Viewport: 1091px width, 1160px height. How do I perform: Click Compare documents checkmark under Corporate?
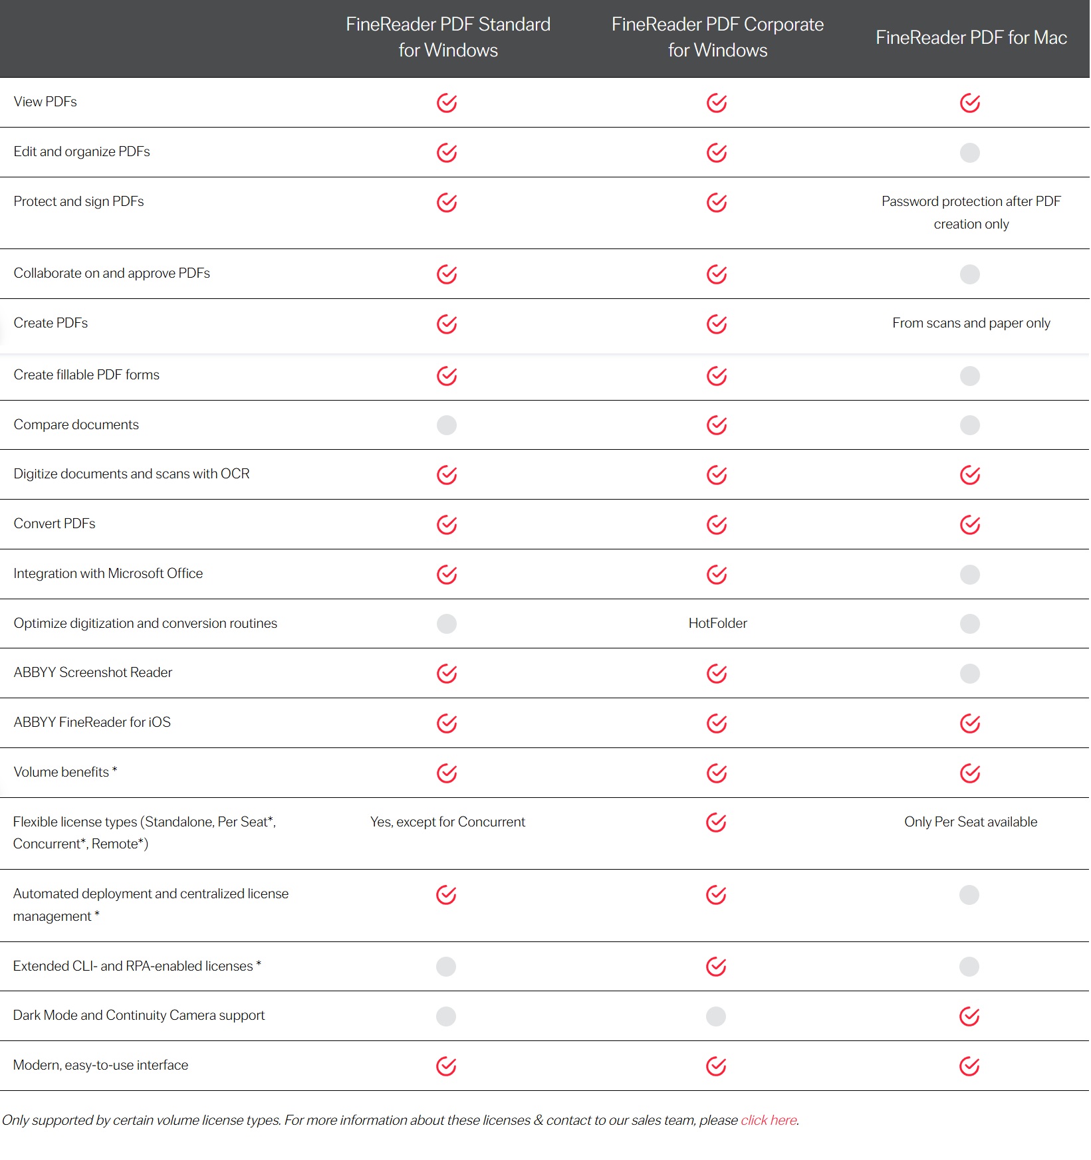coord(716,425)
